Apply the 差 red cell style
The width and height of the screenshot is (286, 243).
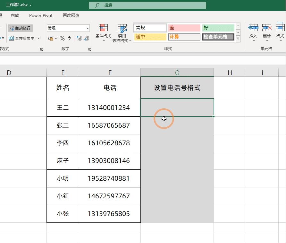(185, 27)
